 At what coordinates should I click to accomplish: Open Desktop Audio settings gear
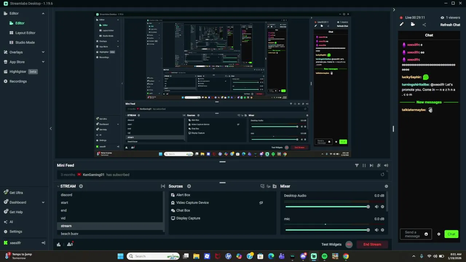(382, 207)
